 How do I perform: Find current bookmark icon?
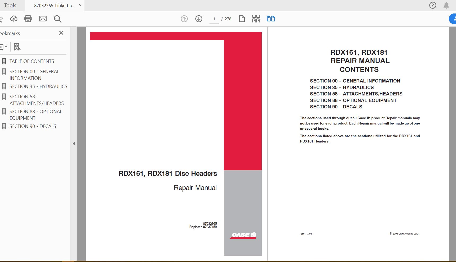click(x=17, y=47)
